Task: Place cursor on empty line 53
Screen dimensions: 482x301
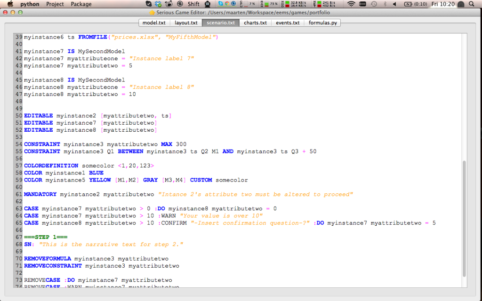Action: click(x=241, y=137)
